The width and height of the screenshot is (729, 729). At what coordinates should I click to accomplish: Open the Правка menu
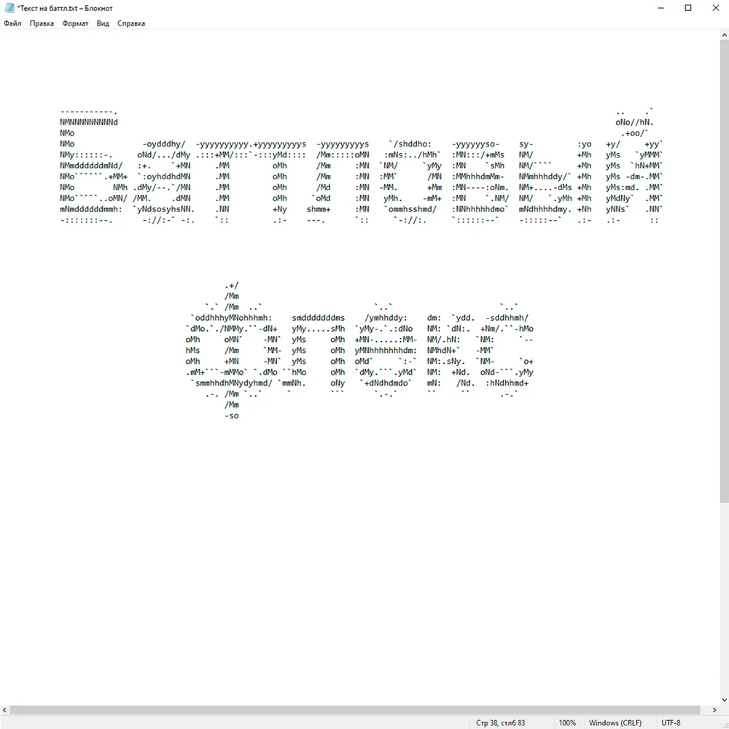[42, 23]
